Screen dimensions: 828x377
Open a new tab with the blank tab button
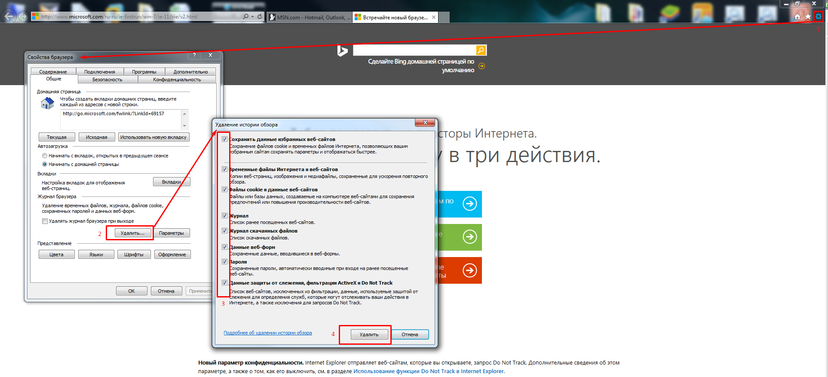pyautogui.click(x=444, y=17)
